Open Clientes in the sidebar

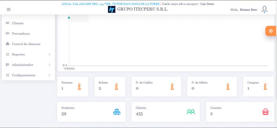point(18,23)
